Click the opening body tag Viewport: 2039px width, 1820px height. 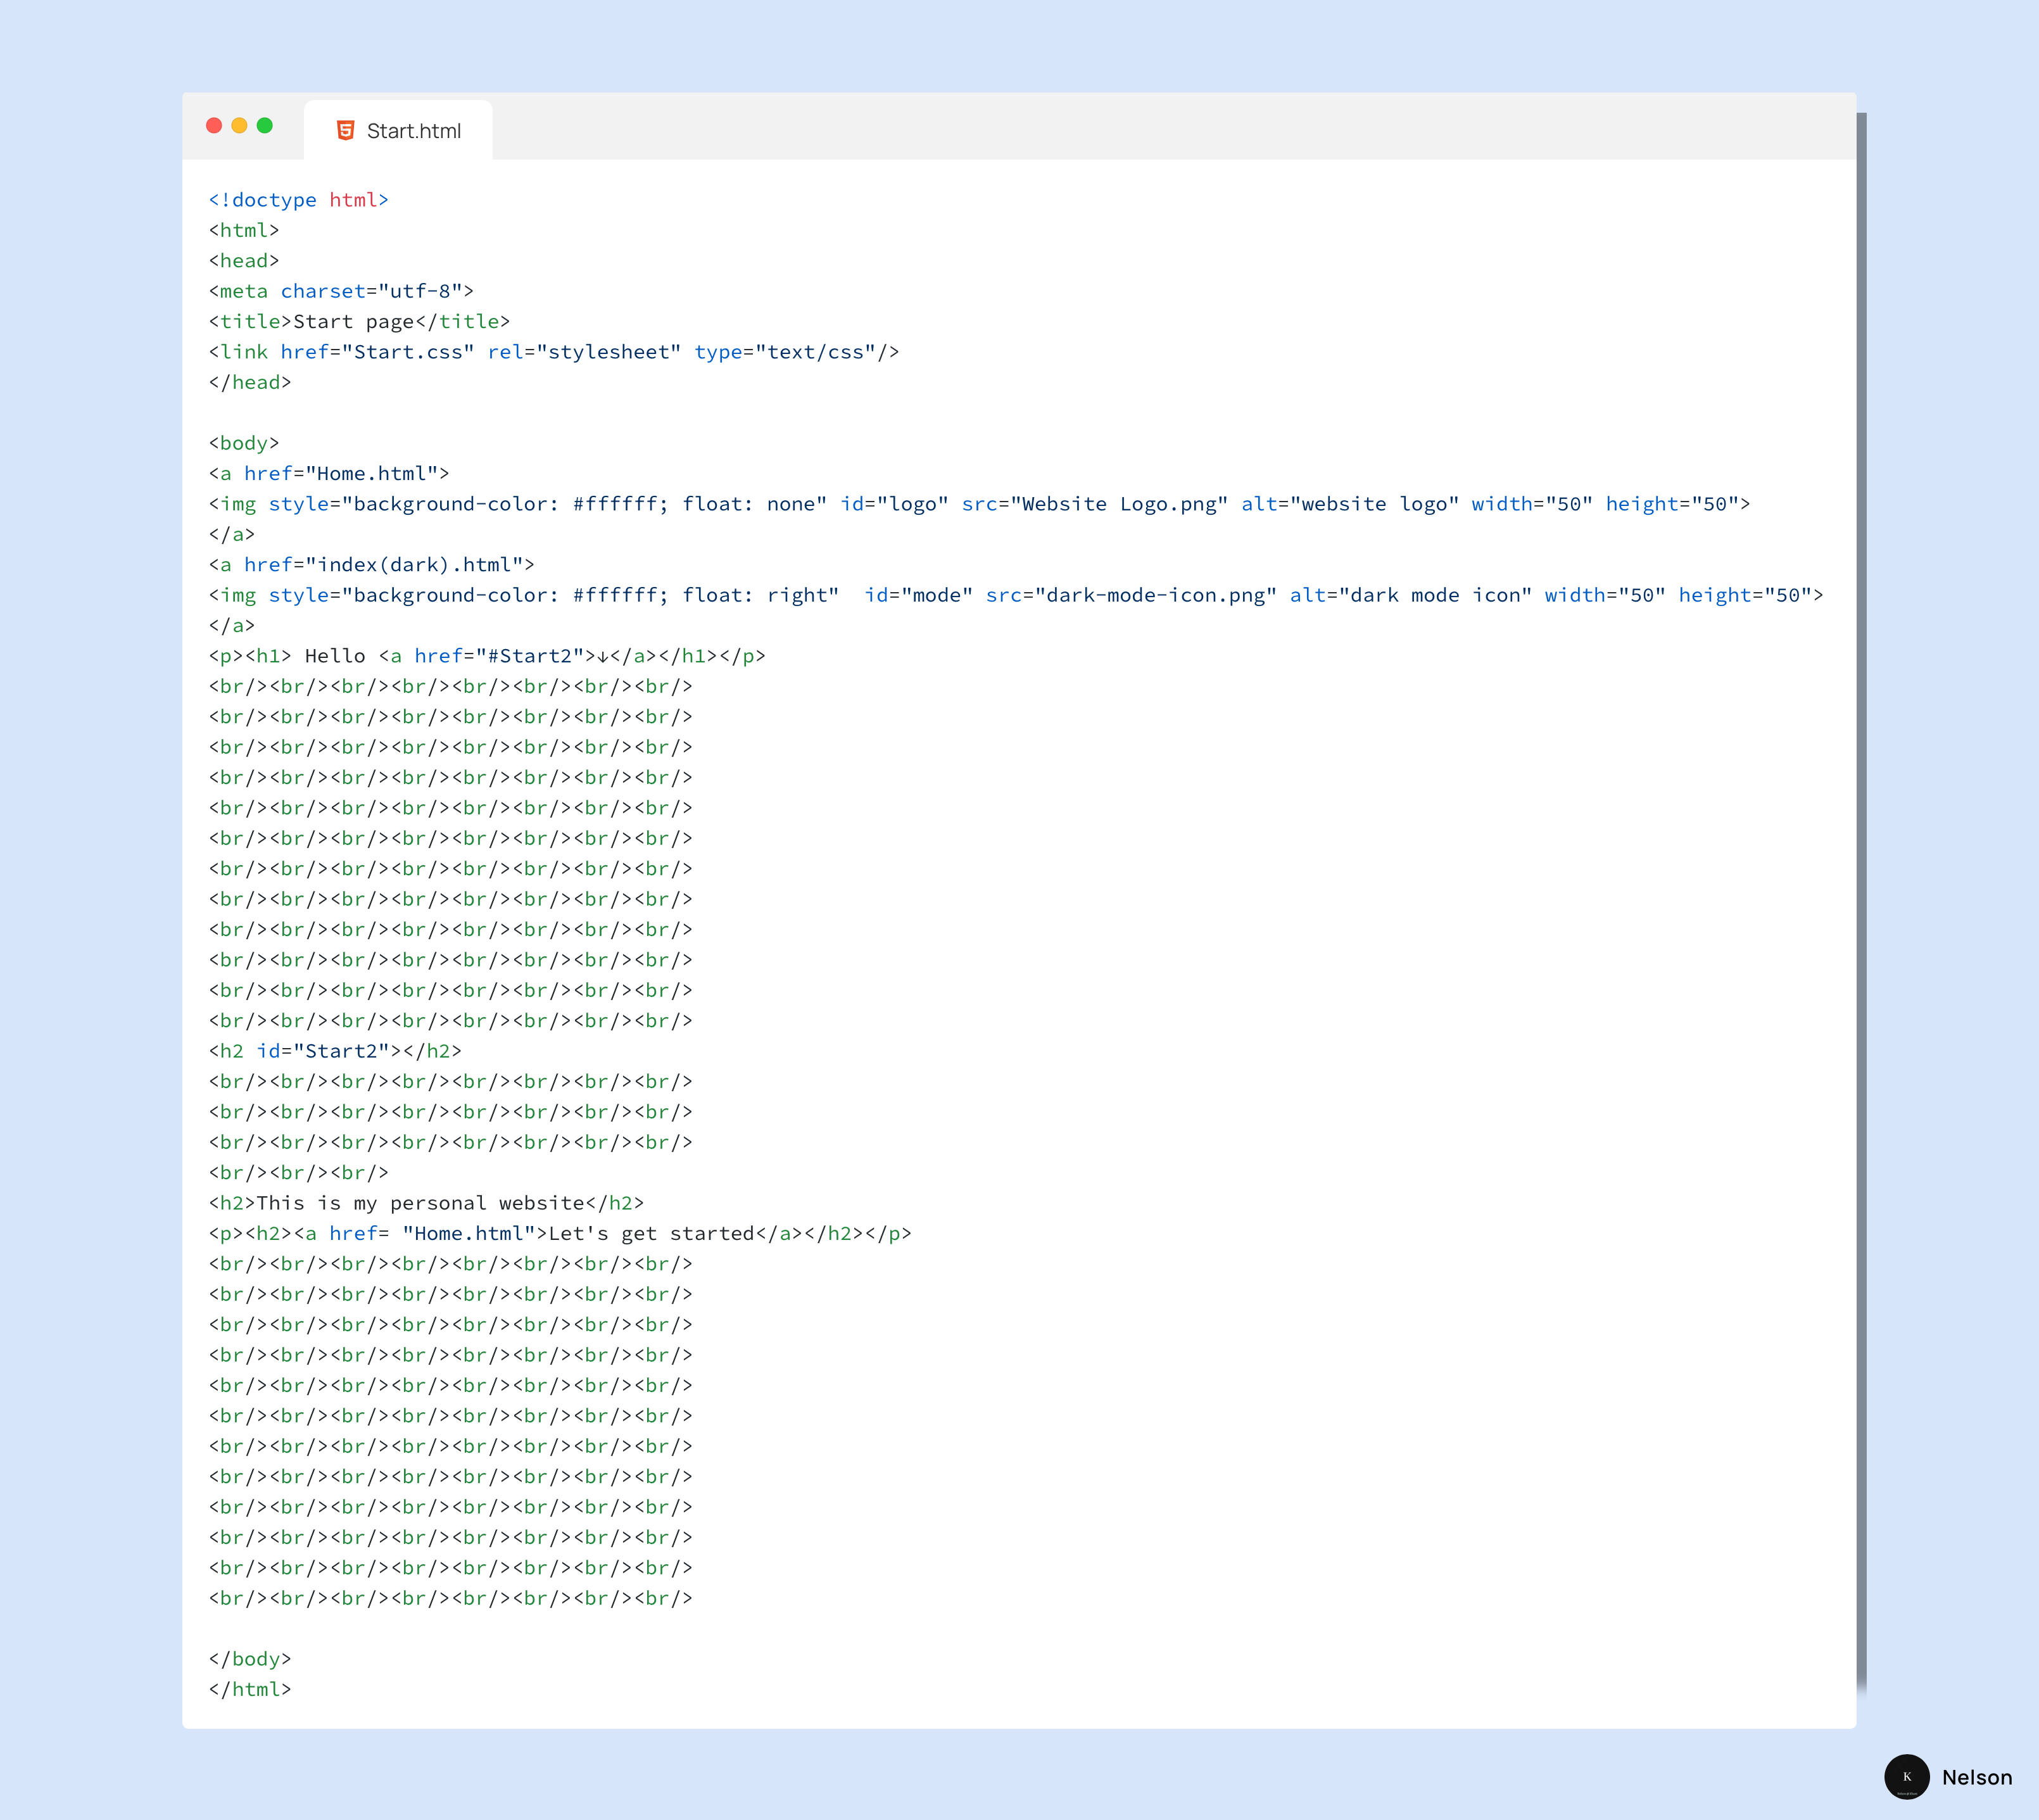[244, 443]
